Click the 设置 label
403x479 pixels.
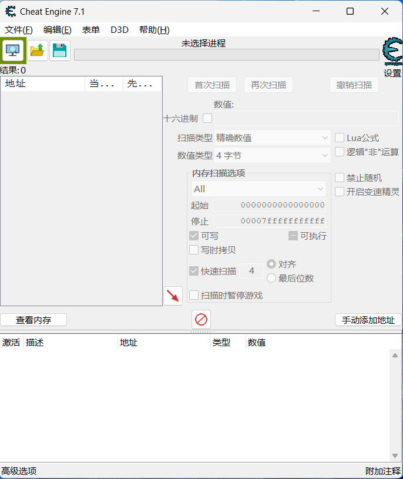[392, 73]
